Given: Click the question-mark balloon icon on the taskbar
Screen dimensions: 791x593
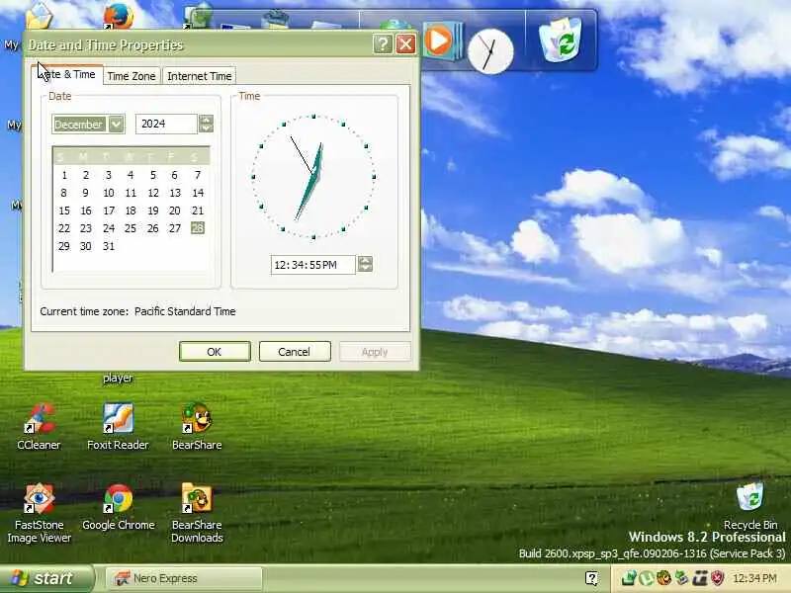Looking at the screenshot, I should click(x=591, y=578).
